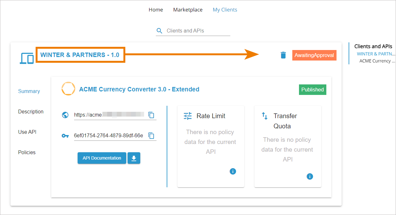Image resolution: width=396 pixels, height=215 pixels.
Task: Delete the WINTER & PARTNERS client via trash icon
Action: (283, 55)
